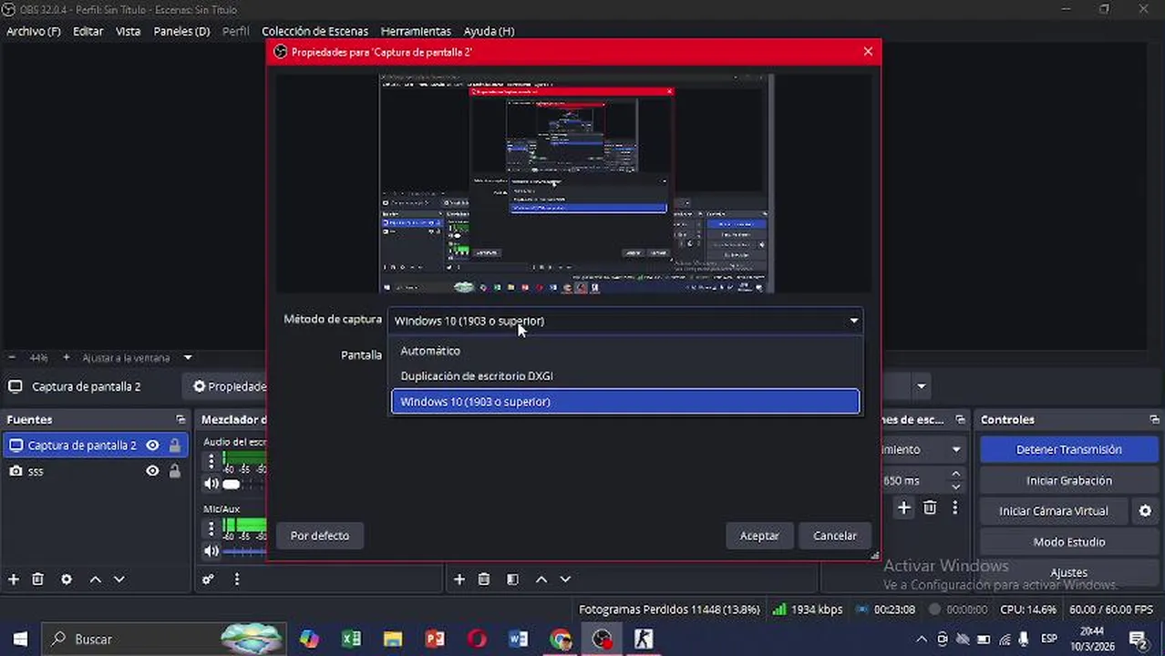This screenshot has width=1165, height=656.
Task: Open the three-dot options for Audio del escritorio
Action: point(211,462)
